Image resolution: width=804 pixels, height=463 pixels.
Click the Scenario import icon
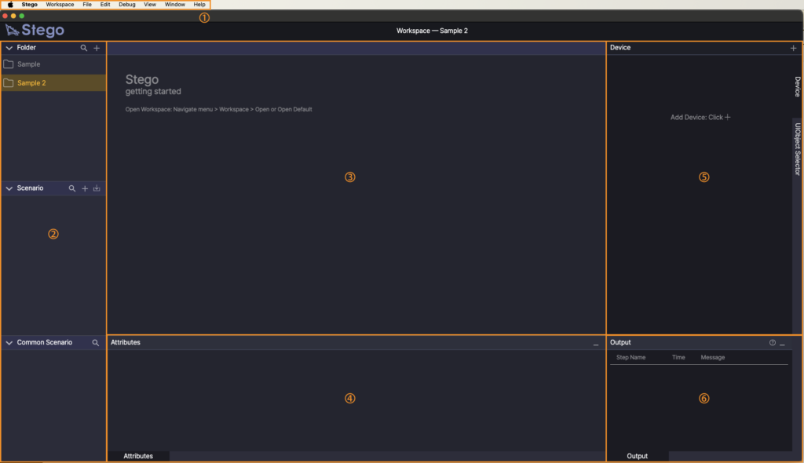(97, 189)
